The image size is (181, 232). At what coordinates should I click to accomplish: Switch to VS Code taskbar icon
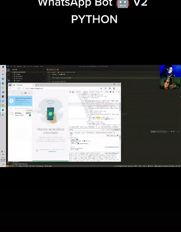(x=3, y=92)
